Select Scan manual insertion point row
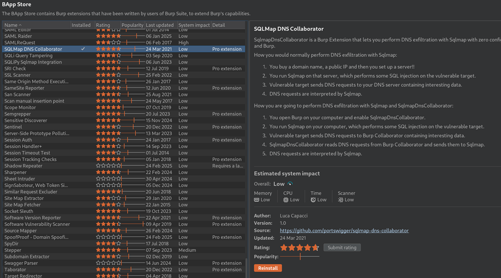Screen dimensions: 501x278 (123, 101)
